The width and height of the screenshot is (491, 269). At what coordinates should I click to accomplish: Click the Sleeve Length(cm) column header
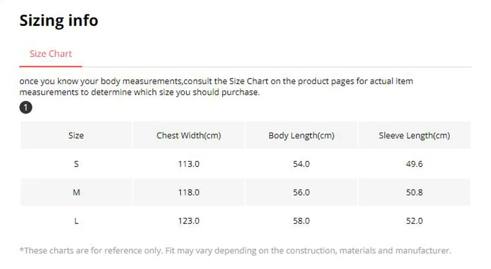click(x=414, y=136)
